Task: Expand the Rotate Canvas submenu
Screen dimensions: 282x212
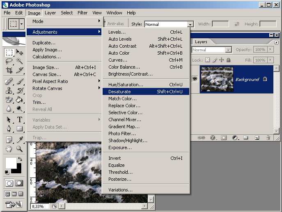Action: pos(64,88)
